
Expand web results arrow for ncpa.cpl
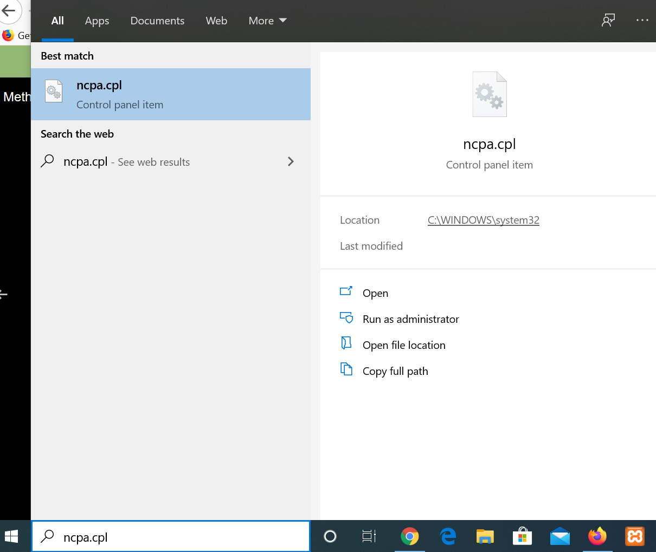(x=291, y=161)
